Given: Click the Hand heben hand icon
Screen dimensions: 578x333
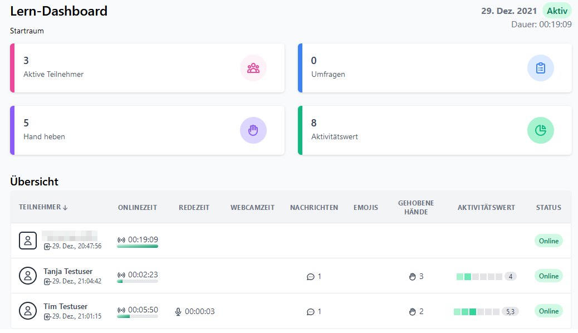Looking at the screenshot, I should point(253,130).
